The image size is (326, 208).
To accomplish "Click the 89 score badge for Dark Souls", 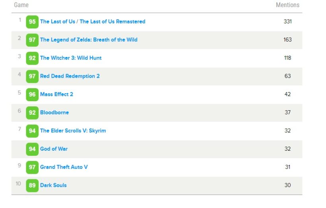I will pos(32,185).
